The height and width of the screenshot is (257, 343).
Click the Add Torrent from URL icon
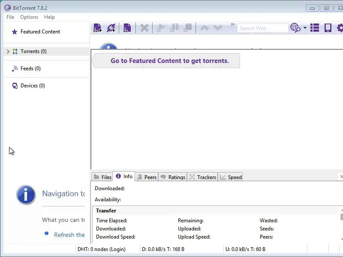[111, 28]
